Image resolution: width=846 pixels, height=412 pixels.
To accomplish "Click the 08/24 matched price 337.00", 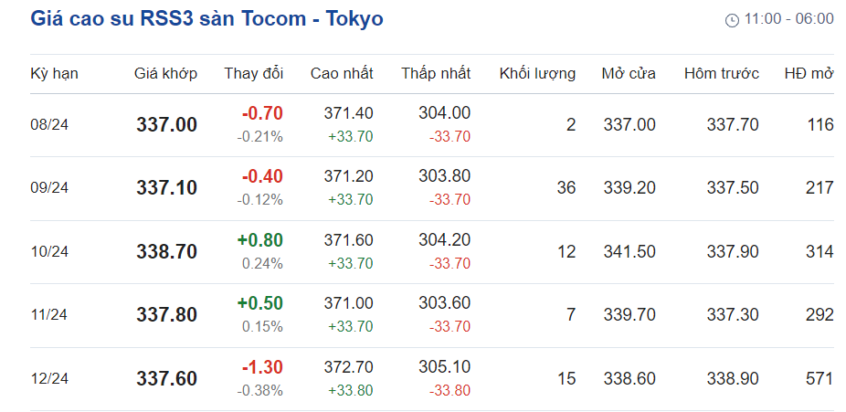I will 167,125.
